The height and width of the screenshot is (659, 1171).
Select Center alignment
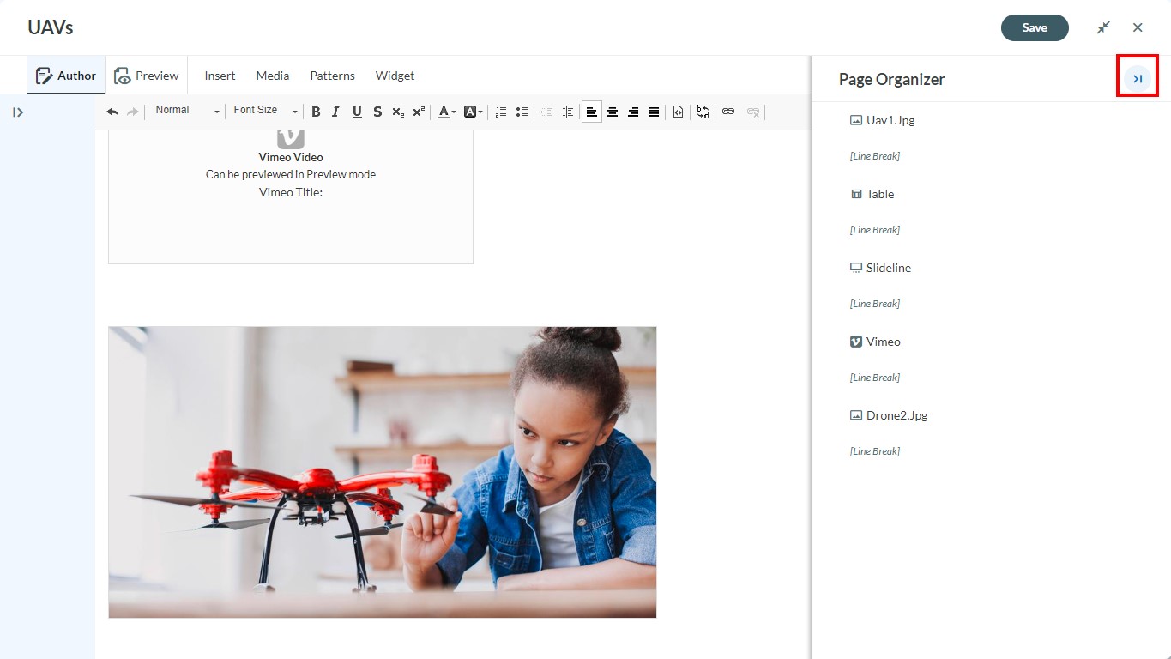point(613,112)
